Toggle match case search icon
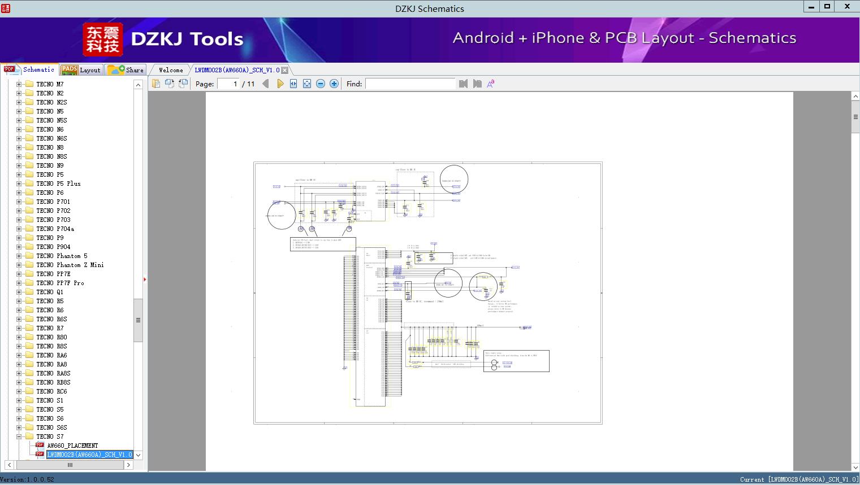Image resolution: width=860 pixels, height=485 pixels. click(491, 84)
